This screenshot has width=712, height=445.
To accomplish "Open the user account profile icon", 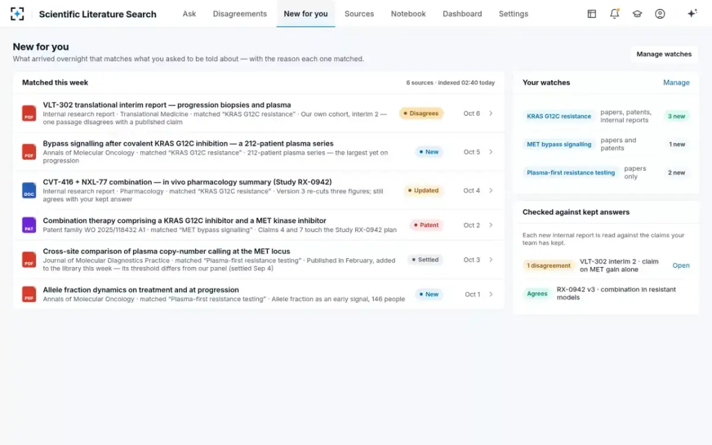I will click(660, 14).
